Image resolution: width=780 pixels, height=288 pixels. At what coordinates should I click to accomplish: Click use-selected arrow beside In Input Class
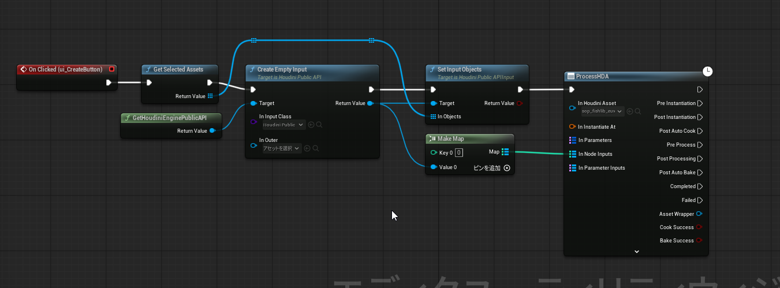click(x=311, y=125)
